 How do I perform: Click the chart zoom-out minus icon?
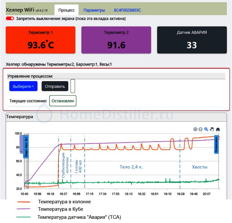pos(200,129)
